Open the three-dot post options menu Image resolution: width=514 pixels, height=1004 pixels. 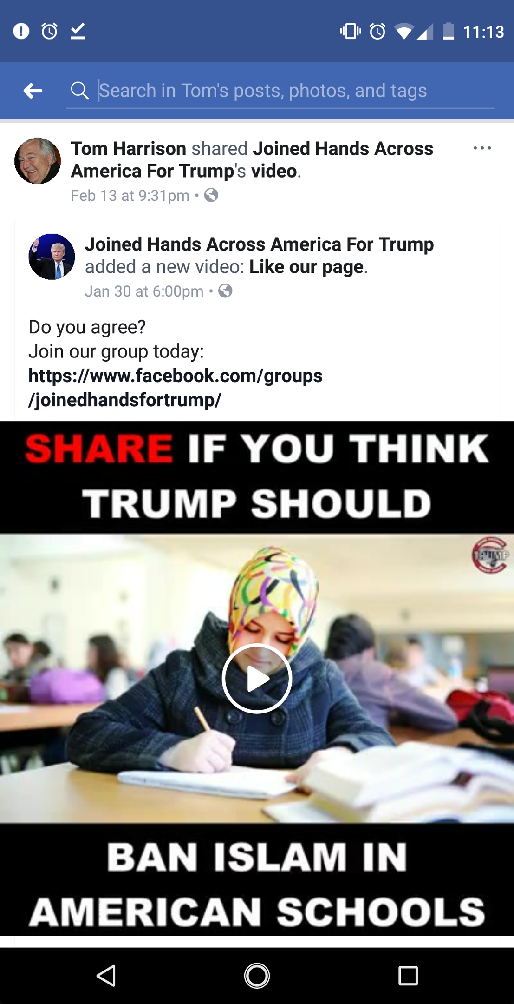pos(482,148)
